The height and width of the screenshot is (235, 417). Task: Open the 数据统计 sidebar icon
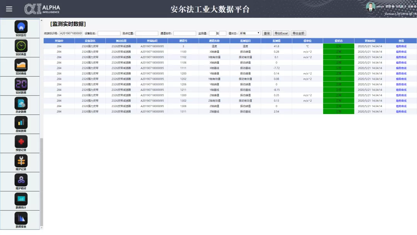click(21, 199)
